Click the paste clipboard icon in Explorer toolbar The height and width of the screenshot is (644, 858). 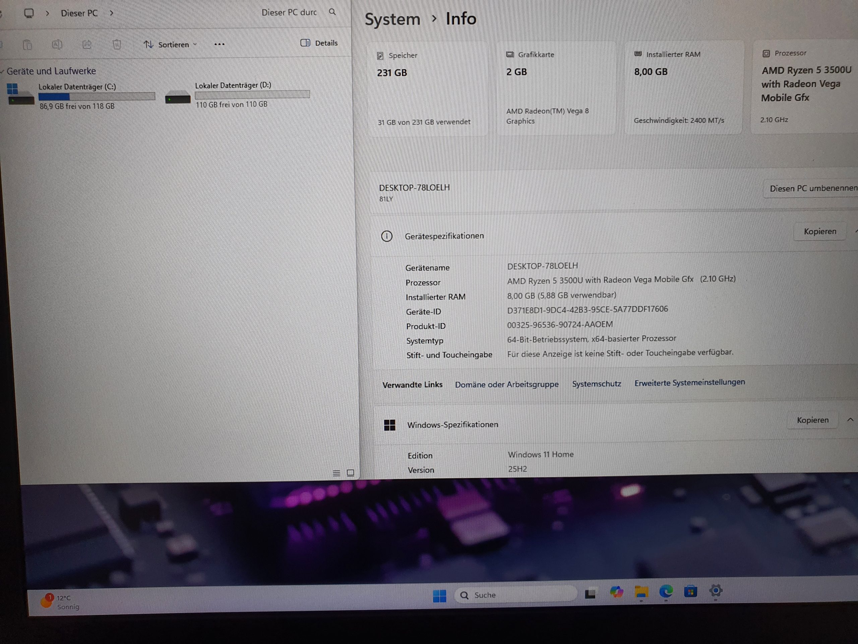[27, 45]
